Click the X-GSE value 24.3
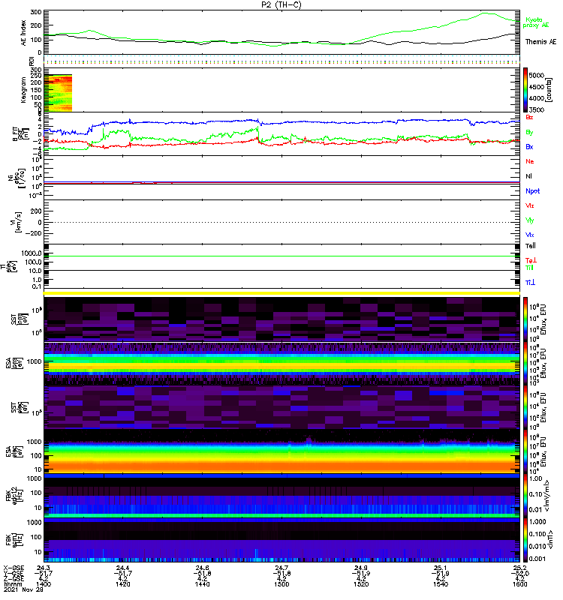This screenshot has width=563, height=600. [x=44, y=568]
